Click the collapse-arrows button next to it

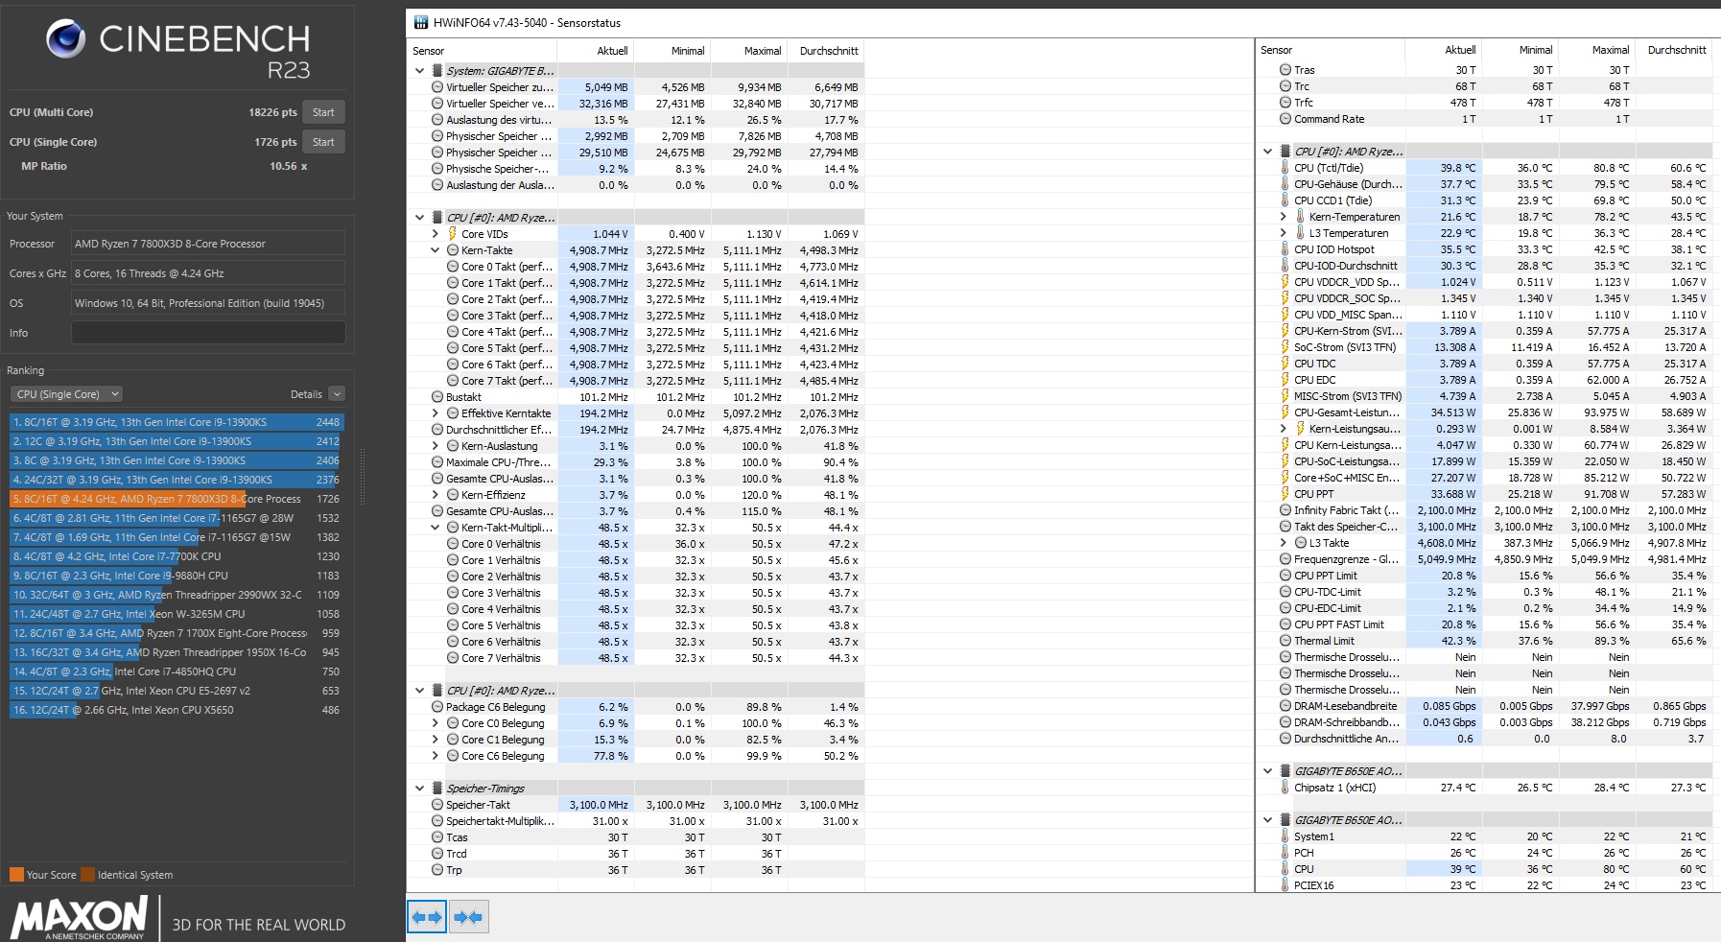(467, 917)
